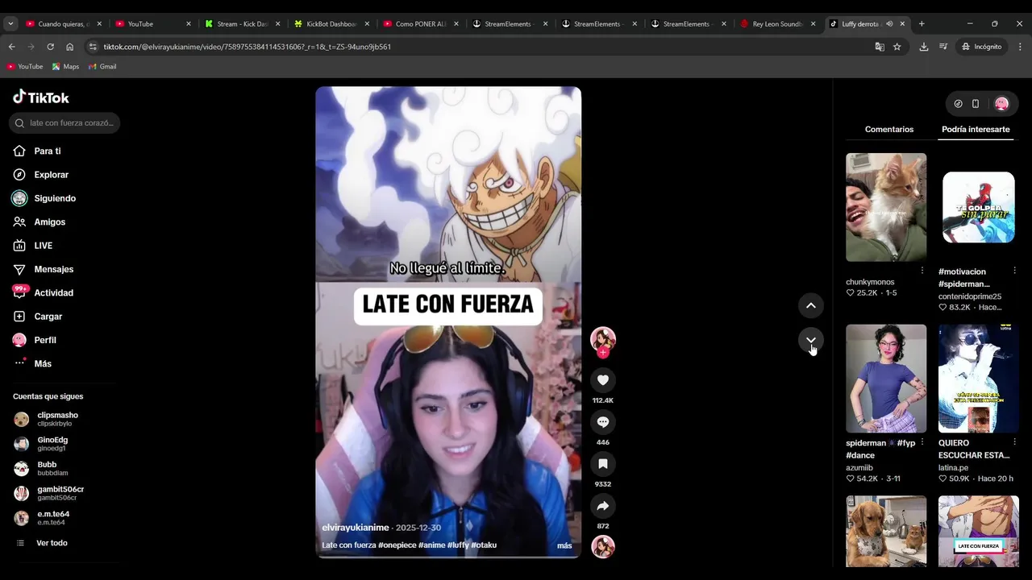Open tab search dropdown arrow
Image resolution: width=1032 pixels, height=580 pixels.
pos(10,24)
